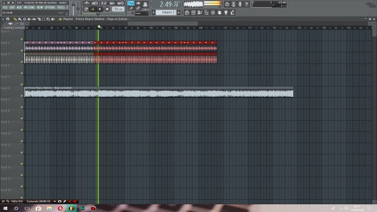The width and height of the screenshot is (377, 212).
Task: Open the VIEW menu
Action: [x=39, y=8]
